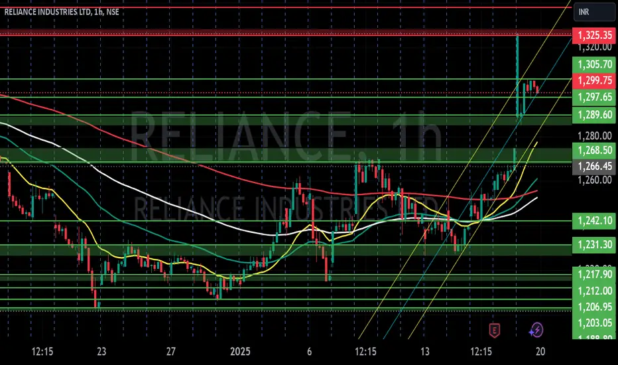Click the purple lightning event icon
Viewport: 618px width, 365px height.
click(536, 330)
